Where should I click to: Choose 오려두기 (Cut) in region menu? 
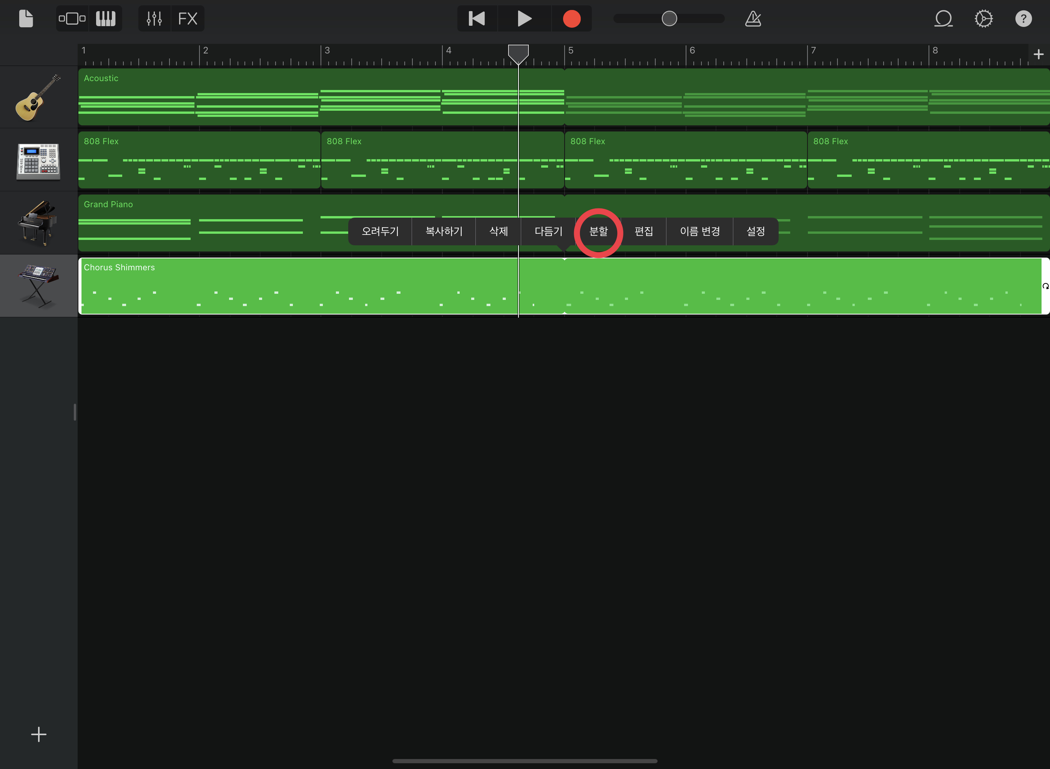pos(380,231)
